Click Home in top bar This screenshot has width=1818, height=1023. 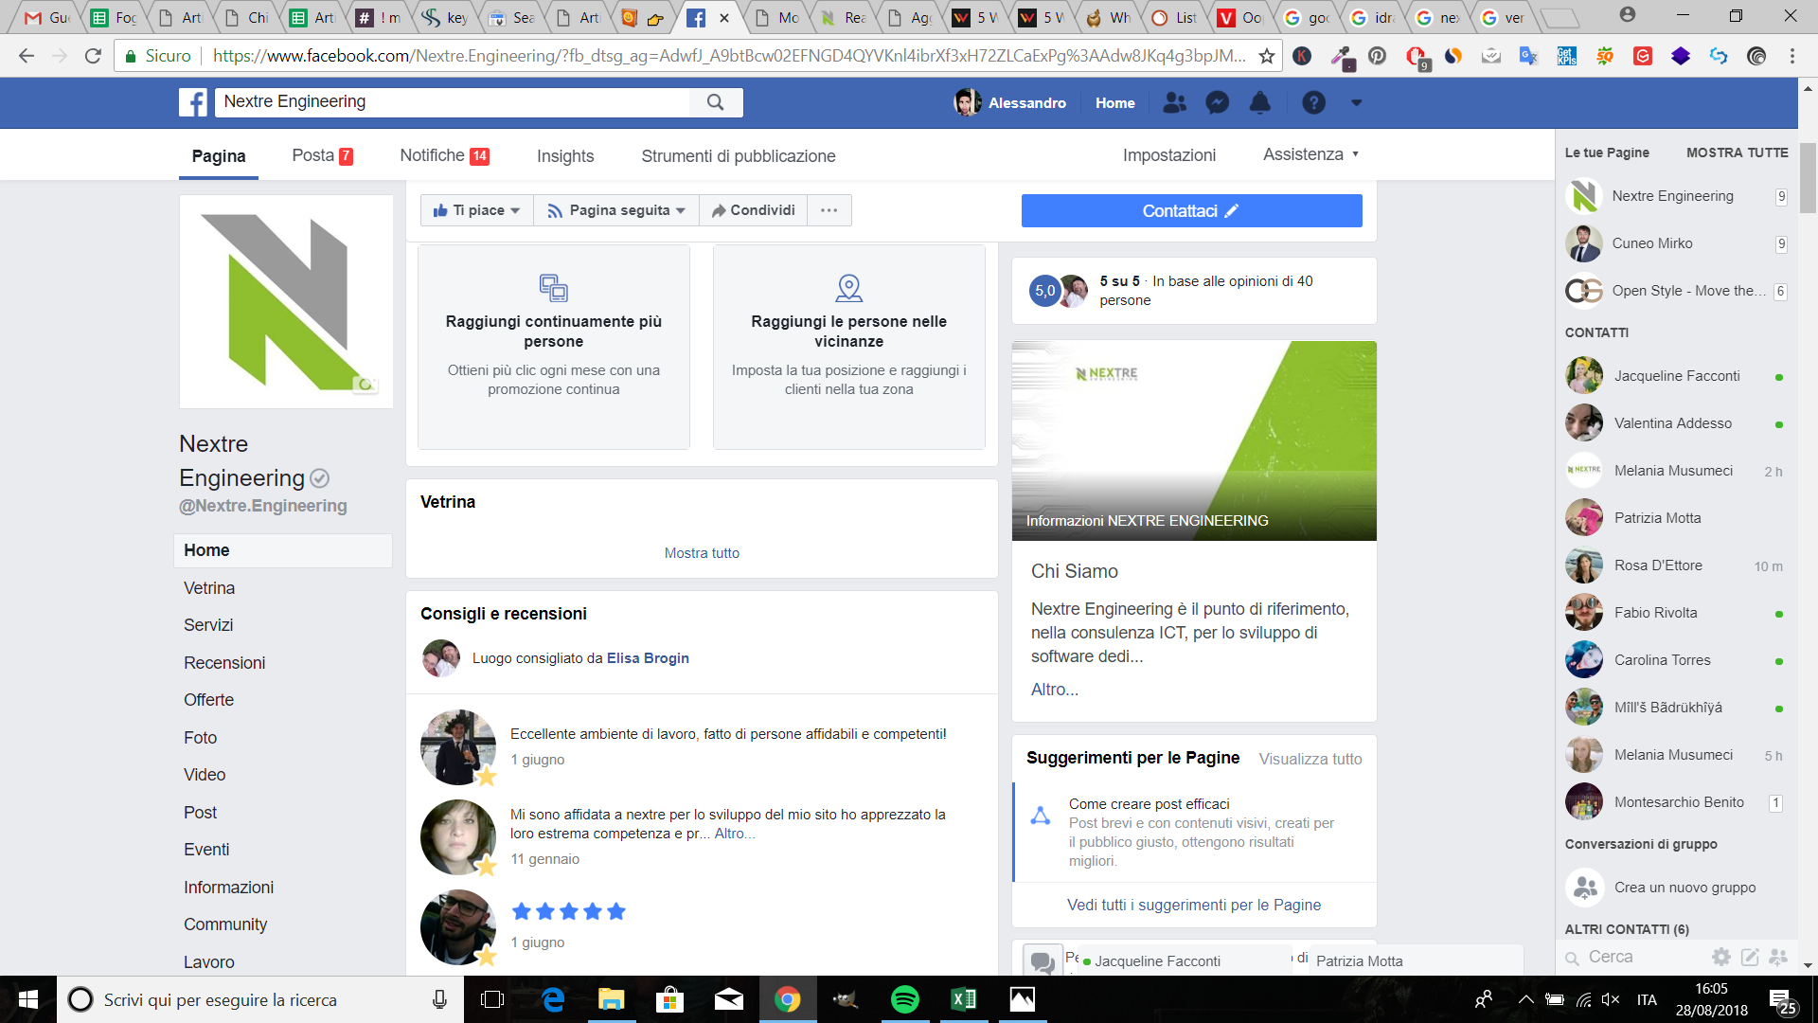(1114, 102)
